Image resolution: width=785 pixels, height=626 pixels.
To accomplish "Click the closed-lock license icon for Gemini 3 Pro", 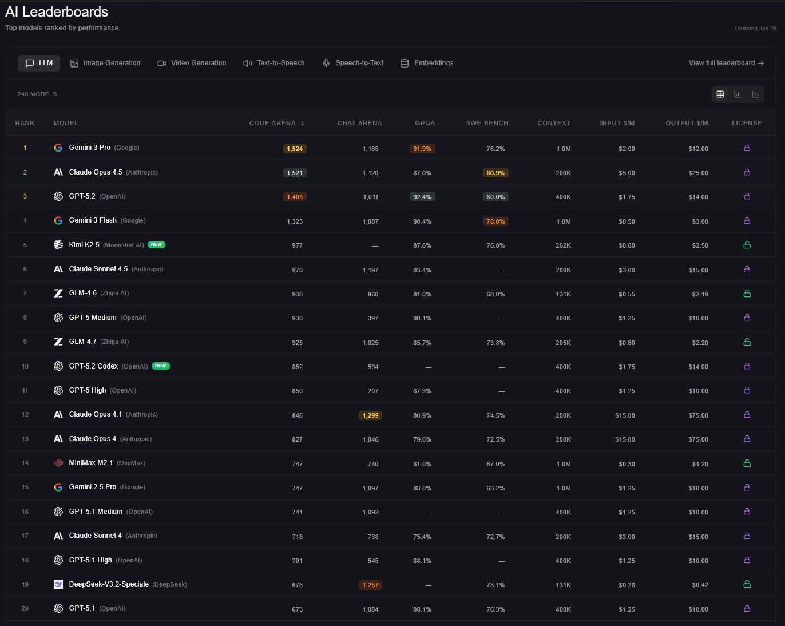I will coord(747,148).
